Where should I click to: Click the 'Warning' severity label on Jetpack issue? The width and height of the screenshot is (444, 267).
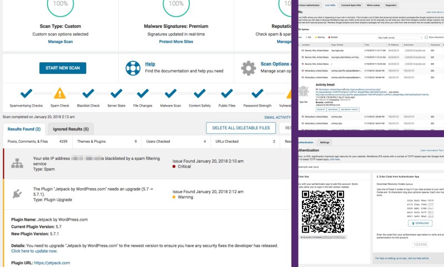click(x=185, y=197)
